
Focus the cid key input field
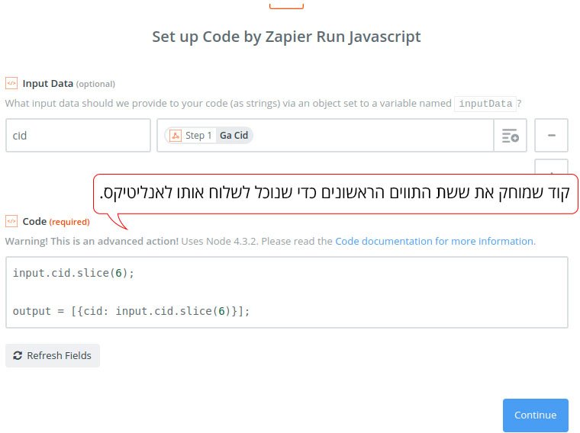[78, 136]
